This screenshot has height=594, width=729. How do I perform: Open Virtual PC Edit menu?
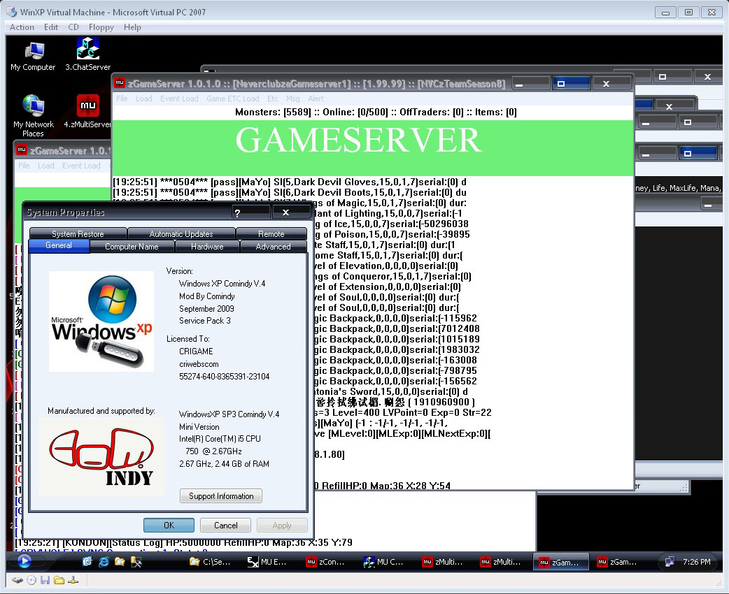coord(51,27)
